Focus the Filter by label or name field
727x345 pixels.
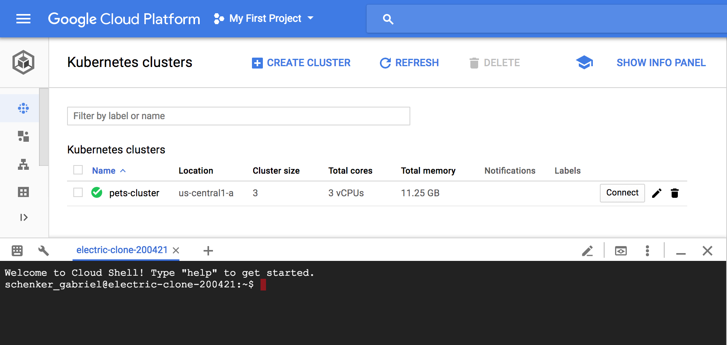[239, 116]
